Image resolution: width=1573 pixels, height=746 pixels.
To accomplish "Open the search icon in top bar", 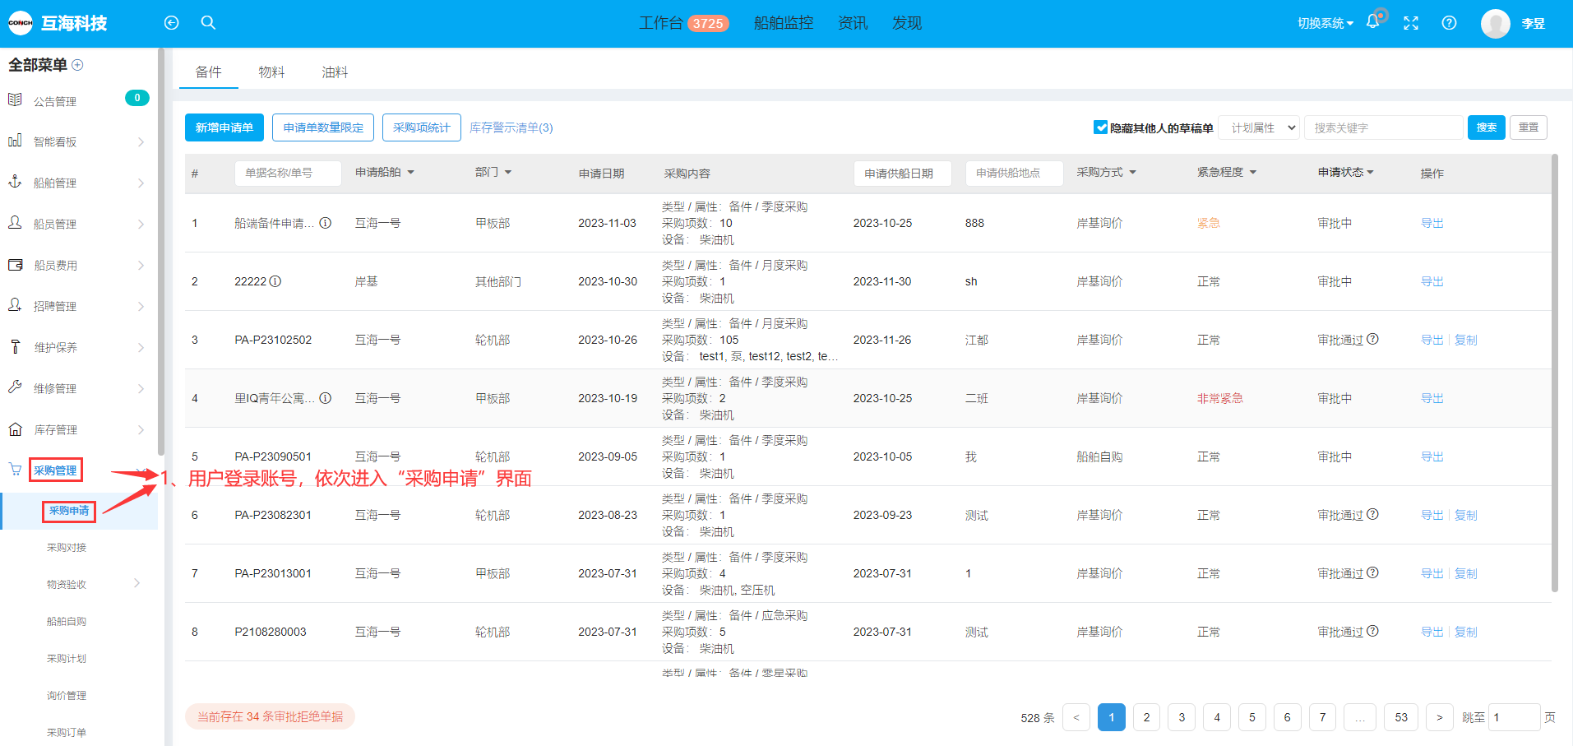I will click(208, 23).
